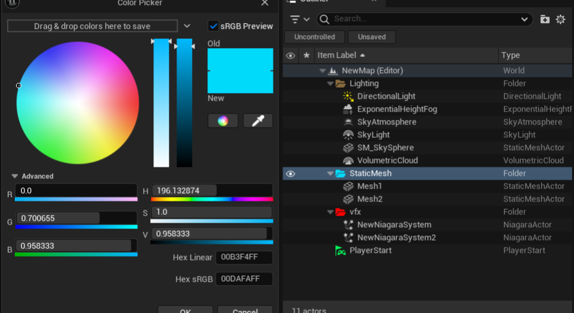Select the VolumetricCloud row label
The width and height of the screenshot is (574, 313).
click(x=388, y=160)
